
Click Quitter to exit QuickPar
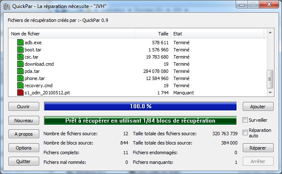click(x=24, y=161)
